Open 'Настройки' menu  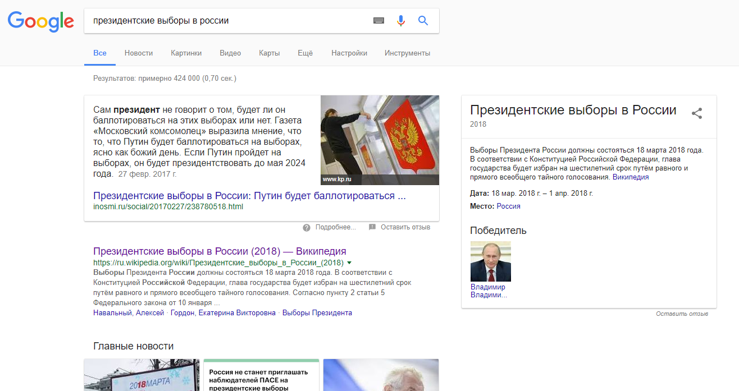(x=349, y=53)
